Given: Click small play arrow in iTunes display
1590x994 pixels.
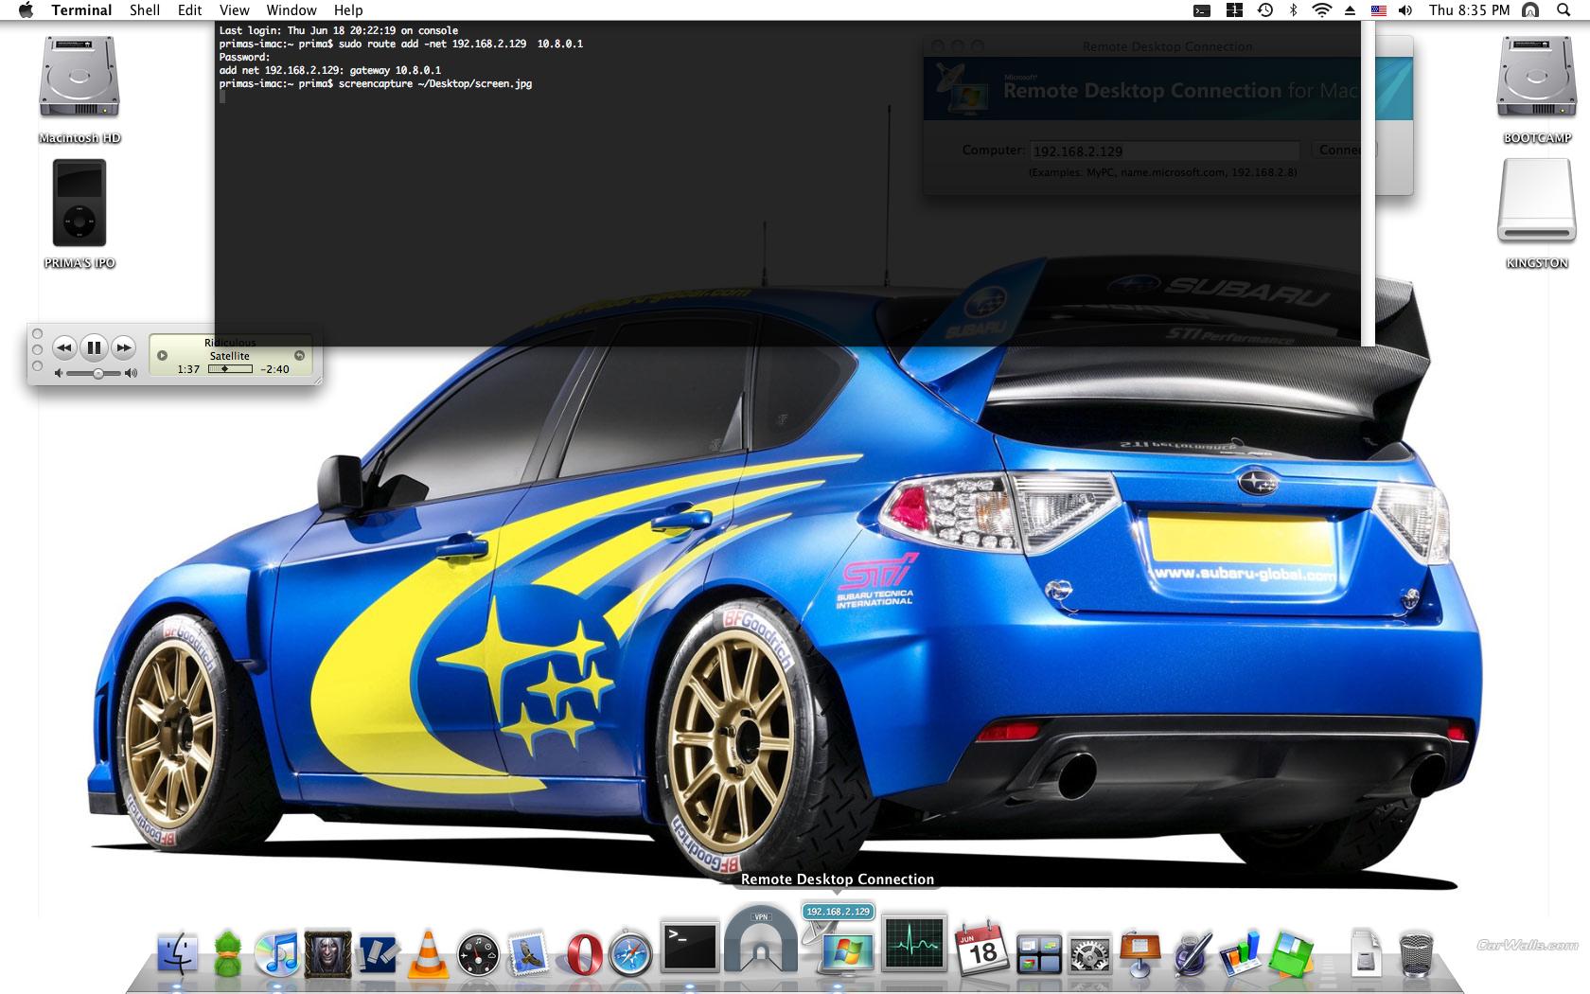Looking at the screenshot, I should pyautogui.click(x=162, y=356).
